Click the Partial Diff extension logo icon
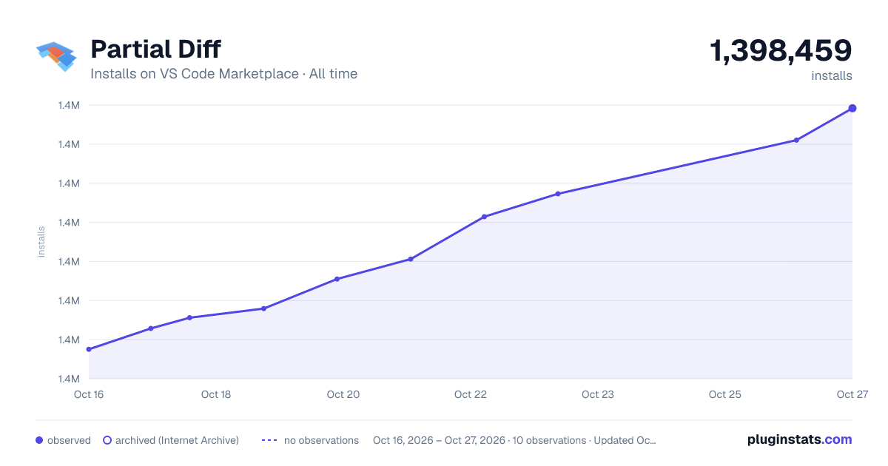The image size is (888, 466). point(57,56)
